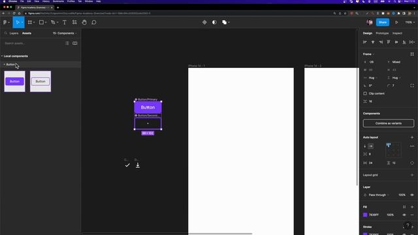Switch to the Layers tab

coord(14,33)
